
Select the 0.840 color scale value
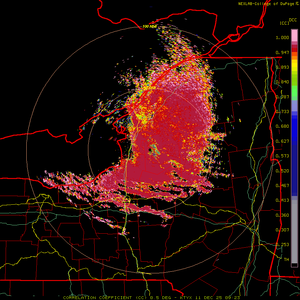[x=282, y=82]
